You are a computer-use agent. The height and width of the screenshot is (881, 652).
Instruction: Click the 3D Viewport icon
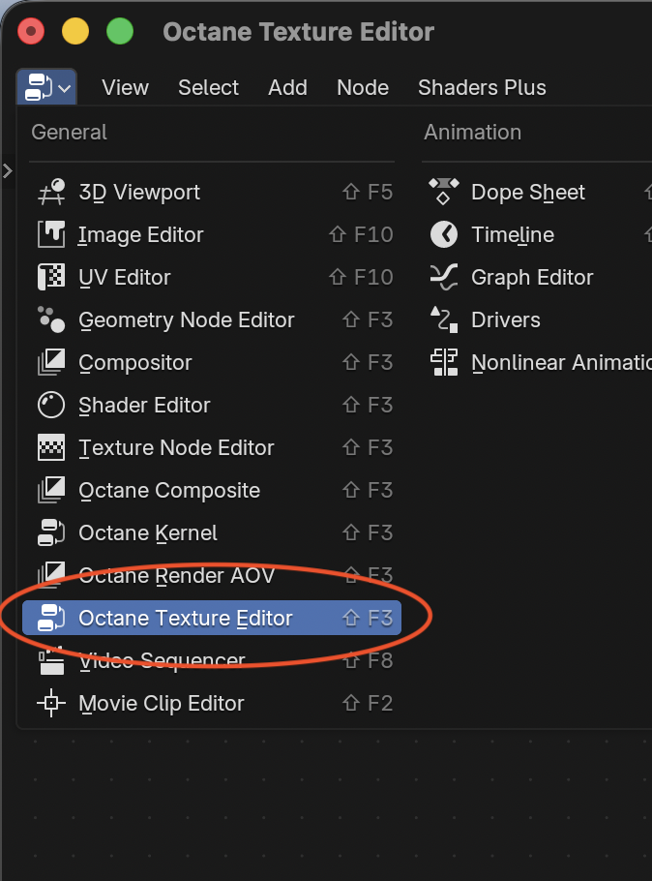coord(51,192)
